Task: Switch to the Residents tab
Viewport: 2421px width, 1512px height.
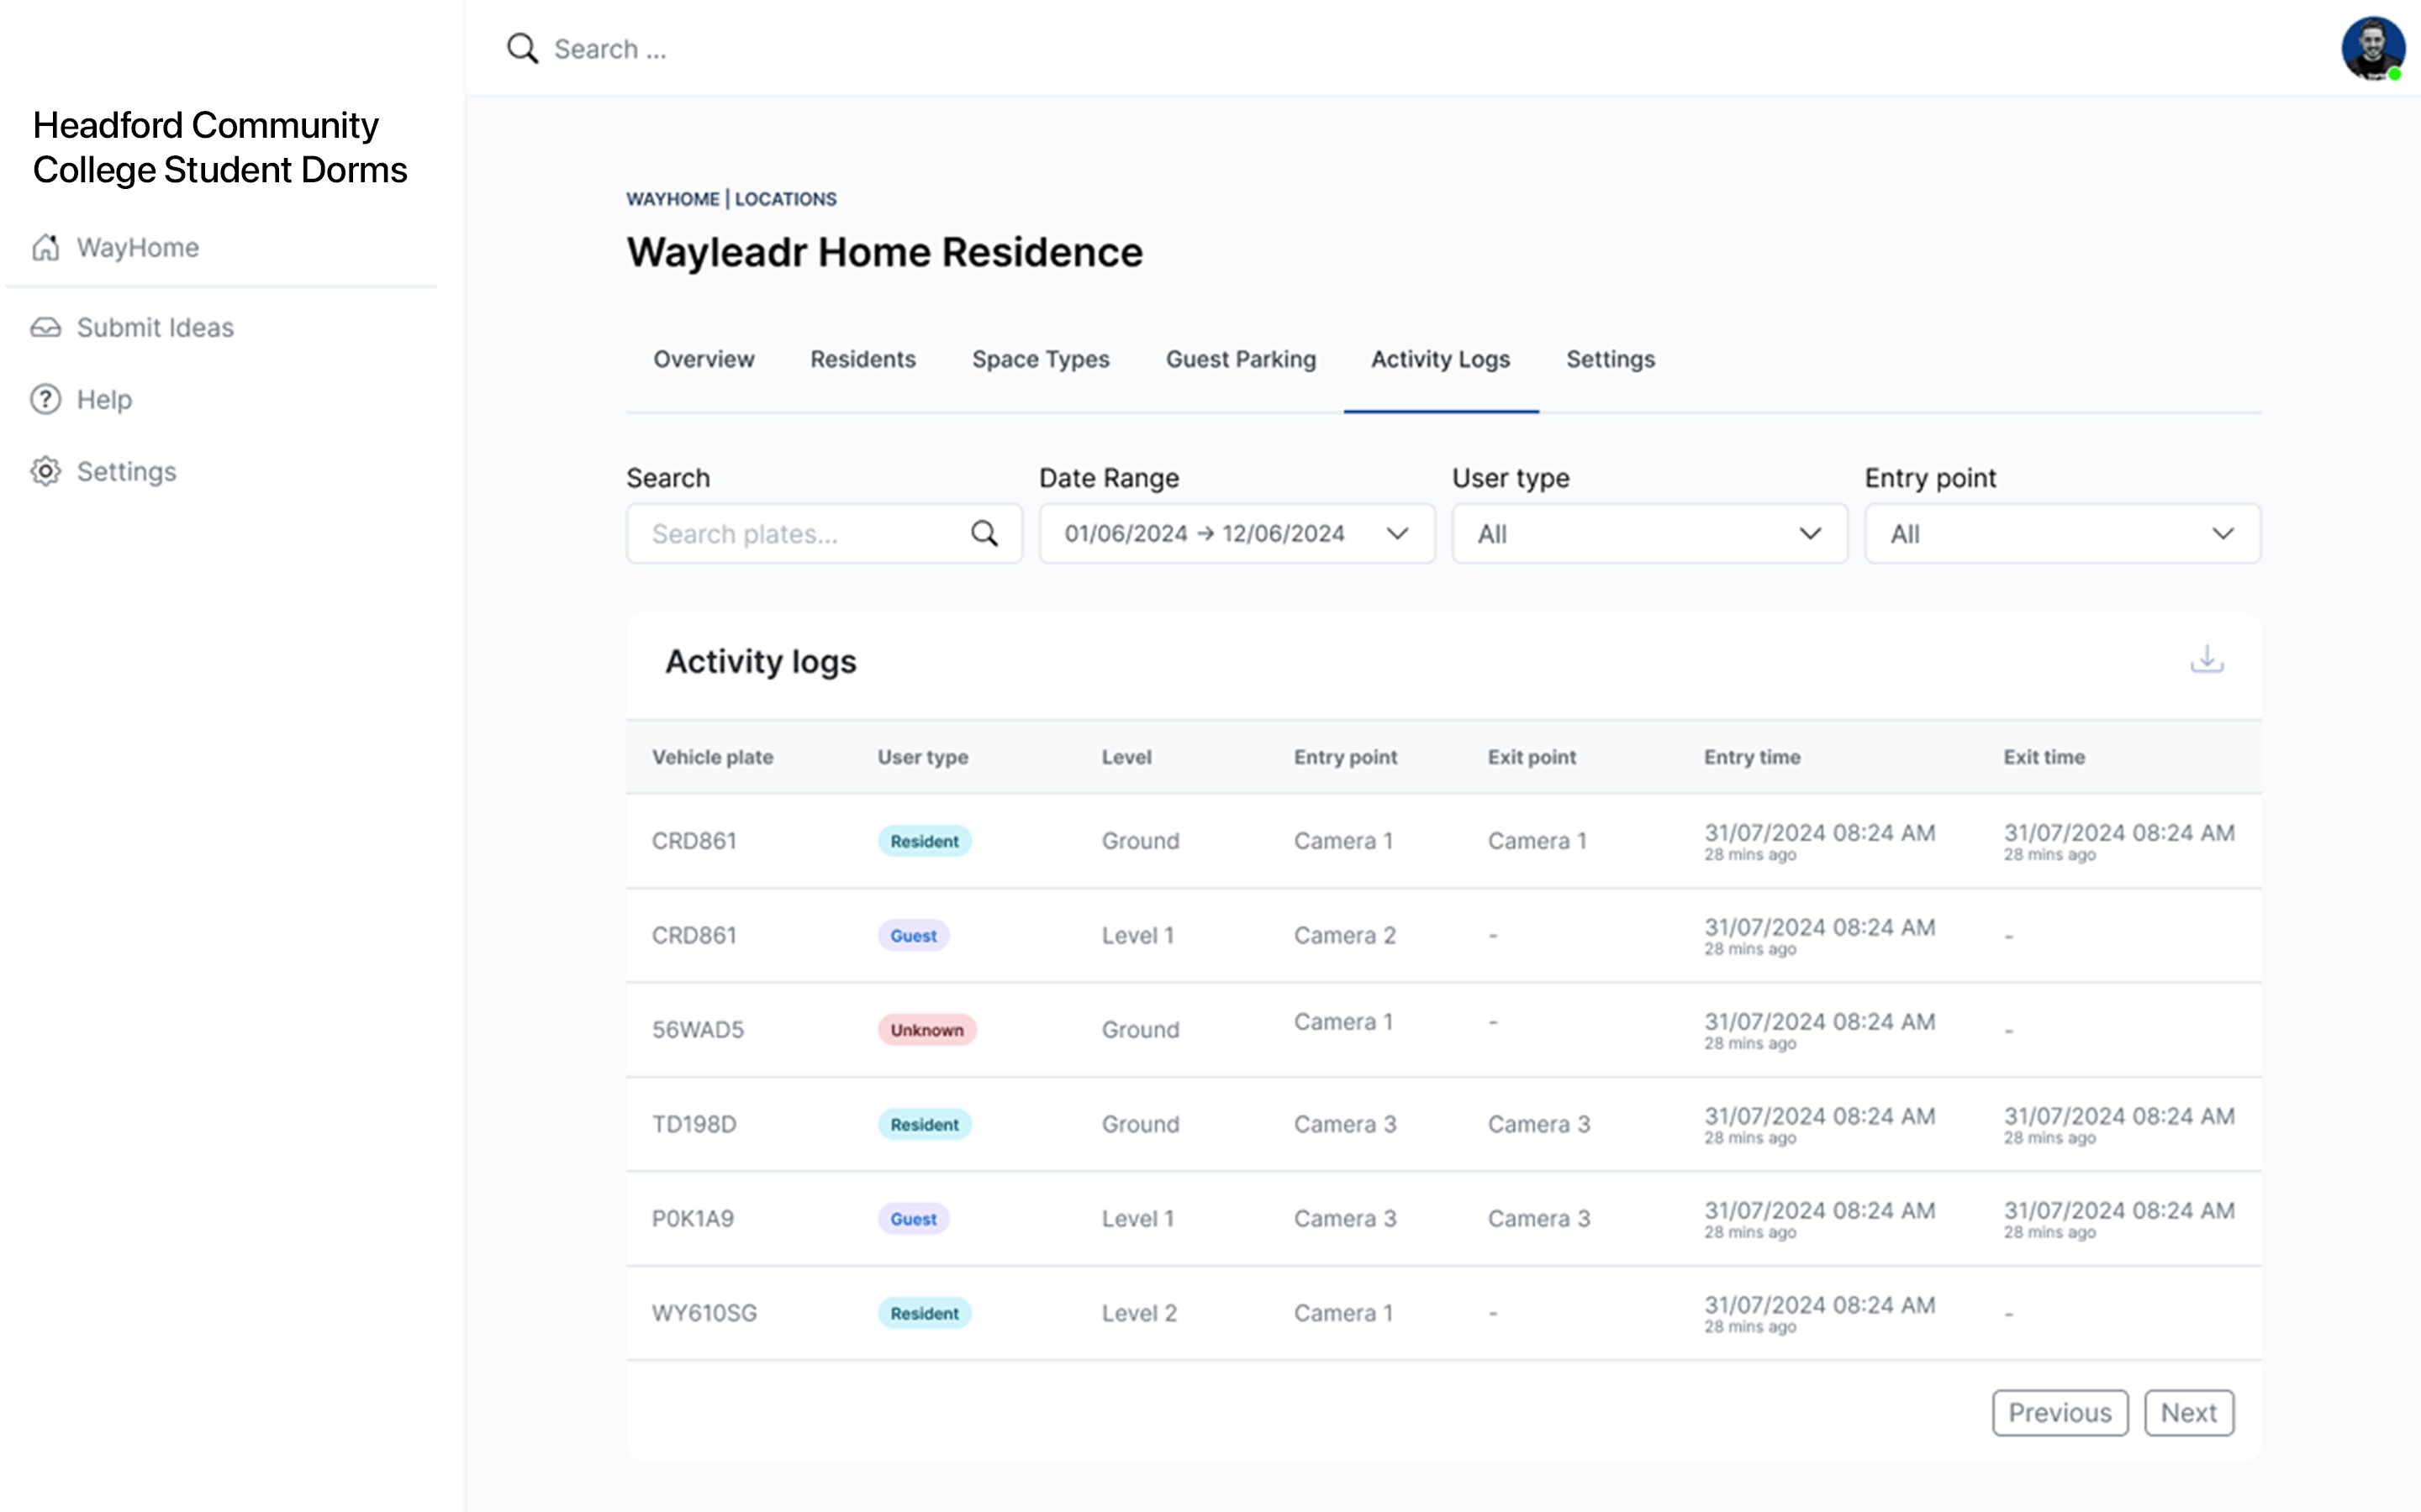Action: click(x=862, y=359)
